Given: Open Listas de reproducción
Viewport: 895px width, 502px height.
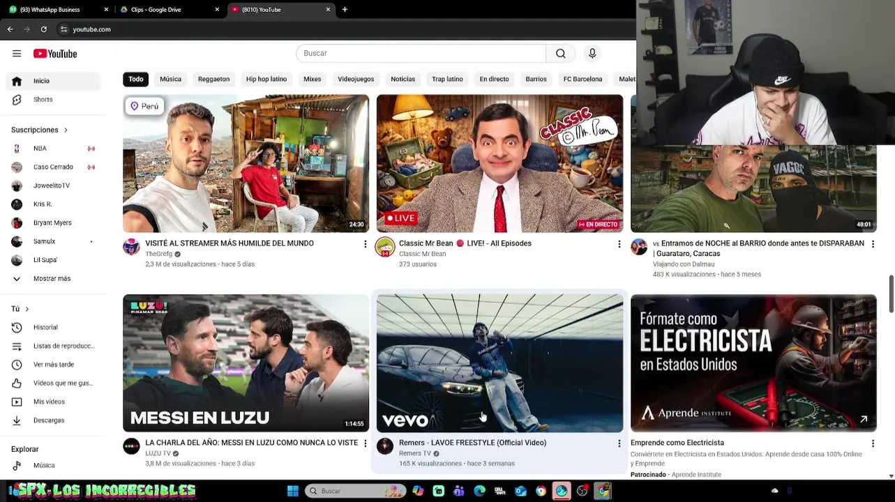Looking at the screenshot, I should coord(53,346).
